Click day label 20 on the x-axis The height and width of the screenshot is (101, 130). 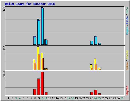pos(80,98)
